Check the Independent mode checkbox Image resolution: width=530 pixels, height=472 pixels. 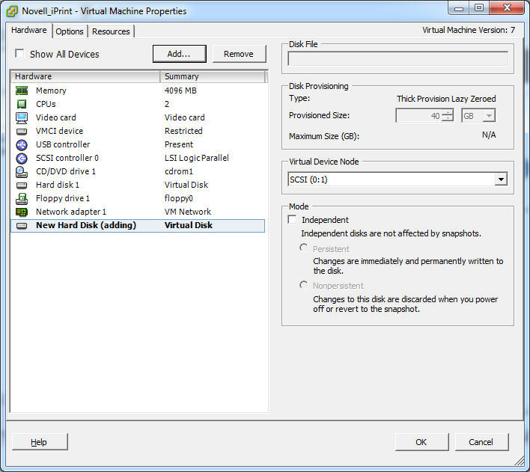[293, 219]
